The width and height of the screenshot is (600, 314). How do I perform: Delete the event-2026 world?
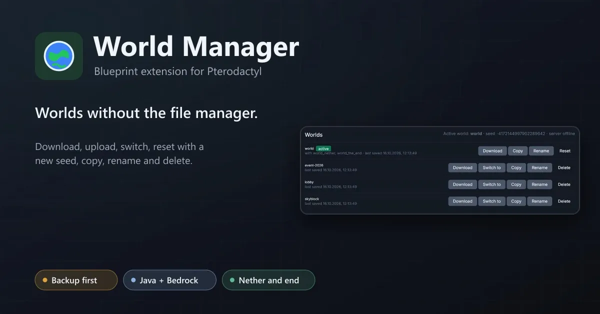coord(564,168)
